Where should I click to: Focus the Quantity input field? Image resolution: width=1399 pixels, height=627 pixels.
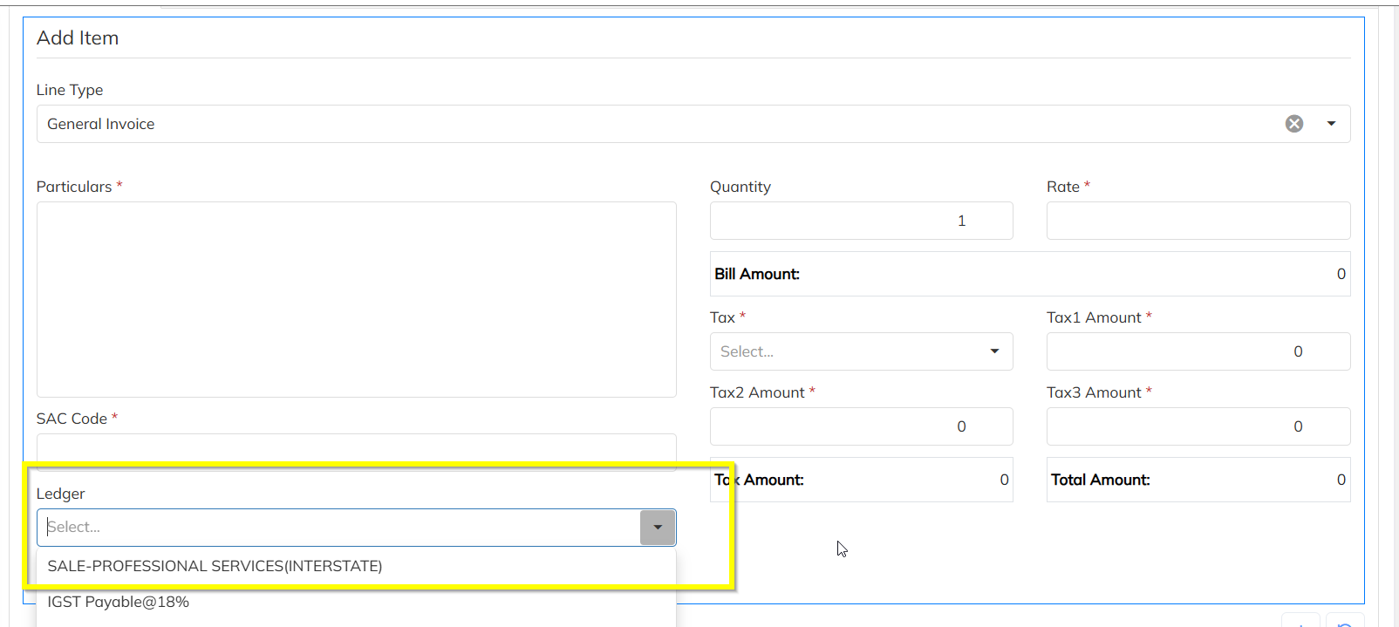tap(861, 221)
